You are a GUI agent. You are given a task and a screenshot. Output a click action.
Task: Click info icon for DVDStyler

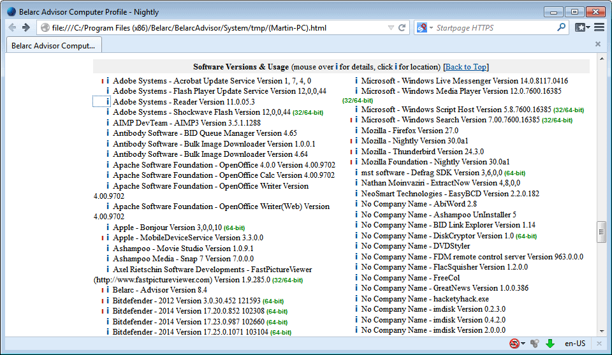(x=356, y=246)
